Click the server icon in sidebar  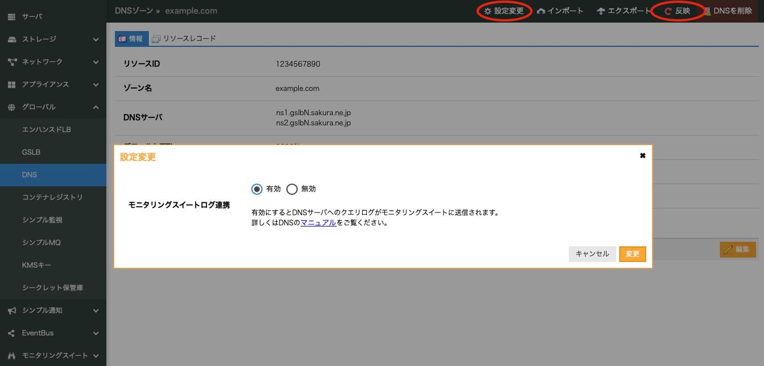[x=11, y=17]
